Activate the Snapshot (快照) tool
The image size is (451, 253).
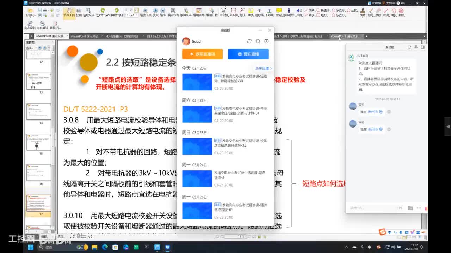[x=79, y=13]
